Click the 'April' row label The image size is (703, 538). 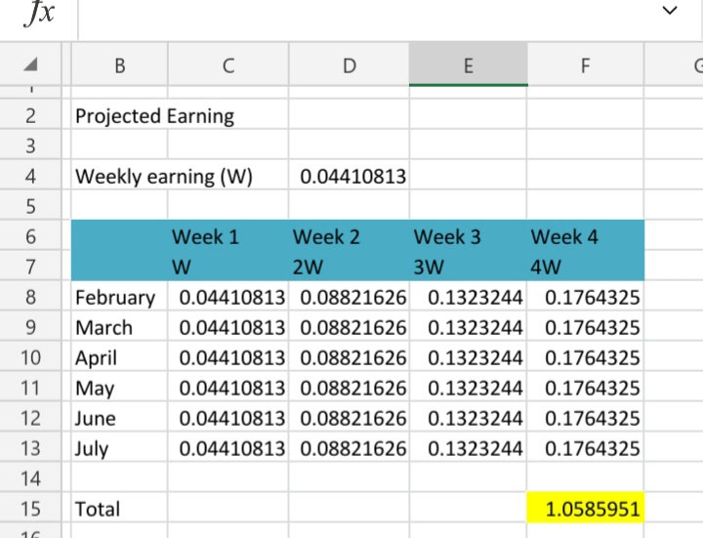(119, 357)
